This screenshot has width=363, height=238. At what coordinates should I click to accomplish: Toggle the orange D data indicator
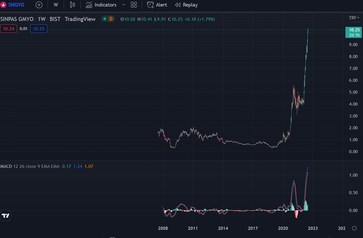tap(111, 19)
